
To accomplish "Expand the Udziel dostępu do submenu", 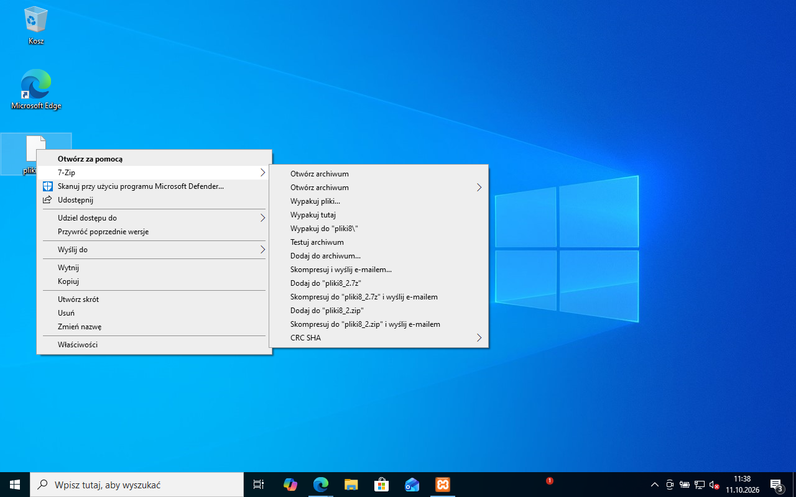I will pyautogui.click(x=154, y=218).
